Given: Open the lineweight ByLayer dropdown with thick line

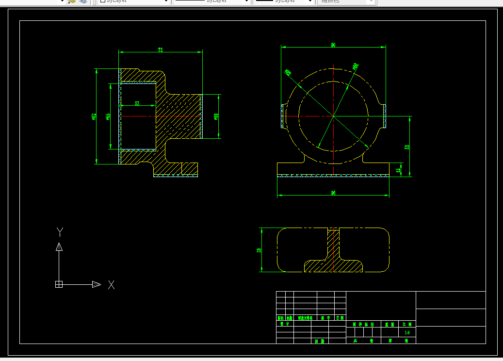Looking at the screenshot, I should tap(284, 1).
